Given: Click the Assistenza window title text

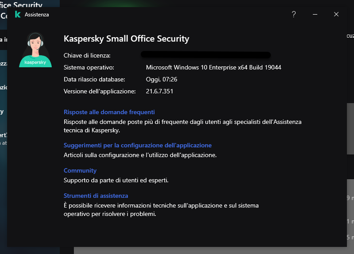Looking at the screenshot, I should (37, 15).
